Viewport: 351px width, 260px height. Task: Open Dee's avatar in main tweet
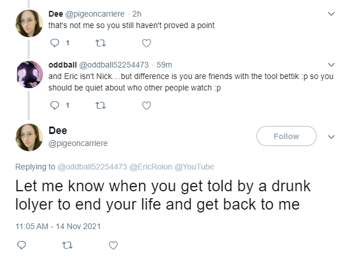tap(29, 137)
